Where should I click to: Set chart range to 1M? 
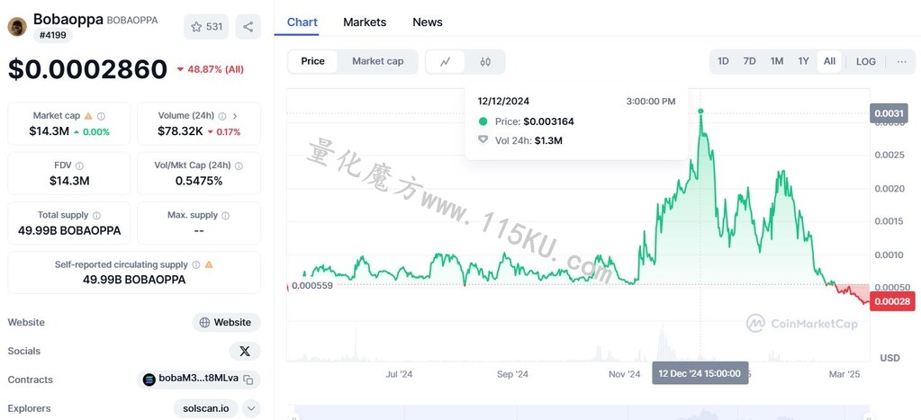coord(777,61)
